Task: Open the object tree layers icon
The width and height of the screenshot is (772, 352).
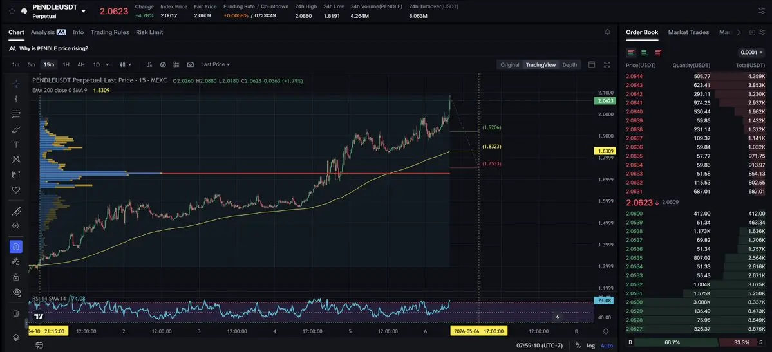Action: pyautogui.click(x=15, y=337)
